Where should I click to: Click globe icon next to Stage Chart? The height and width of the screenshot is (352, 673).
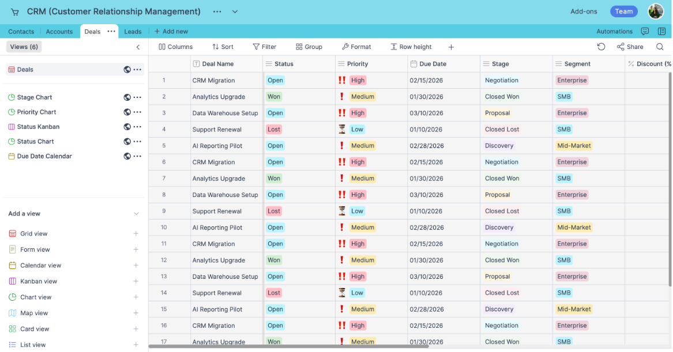click(127, 97)
